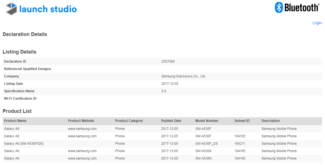The width and height of the screenshot is (325, 165).
Task: Click Samsung Mobile Phone description in SM-A530F_DS row
Action: pyautogui.click(x=279, y=144)
